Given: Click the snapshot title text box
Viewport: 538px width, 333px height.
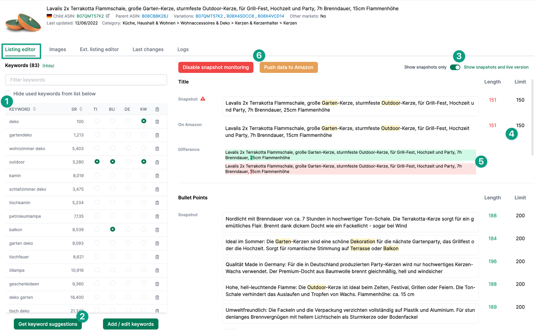Looking at the screenshot, I should pyautogui.click(x=350, y=106).
